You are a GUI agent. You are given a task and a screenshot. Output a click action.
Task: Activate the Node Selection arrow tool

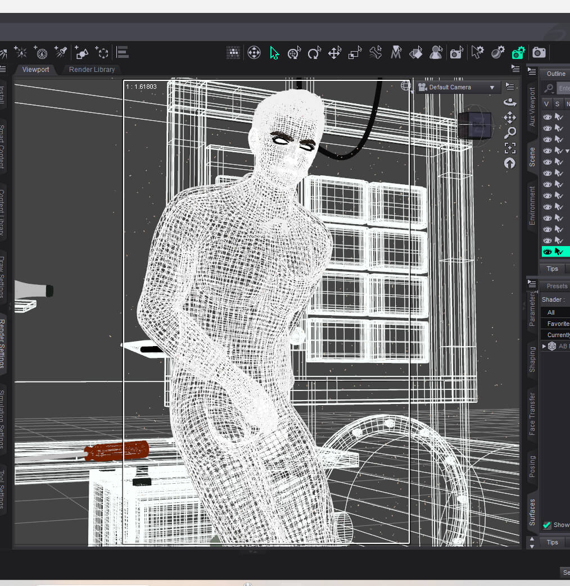[x=274, y=53]
